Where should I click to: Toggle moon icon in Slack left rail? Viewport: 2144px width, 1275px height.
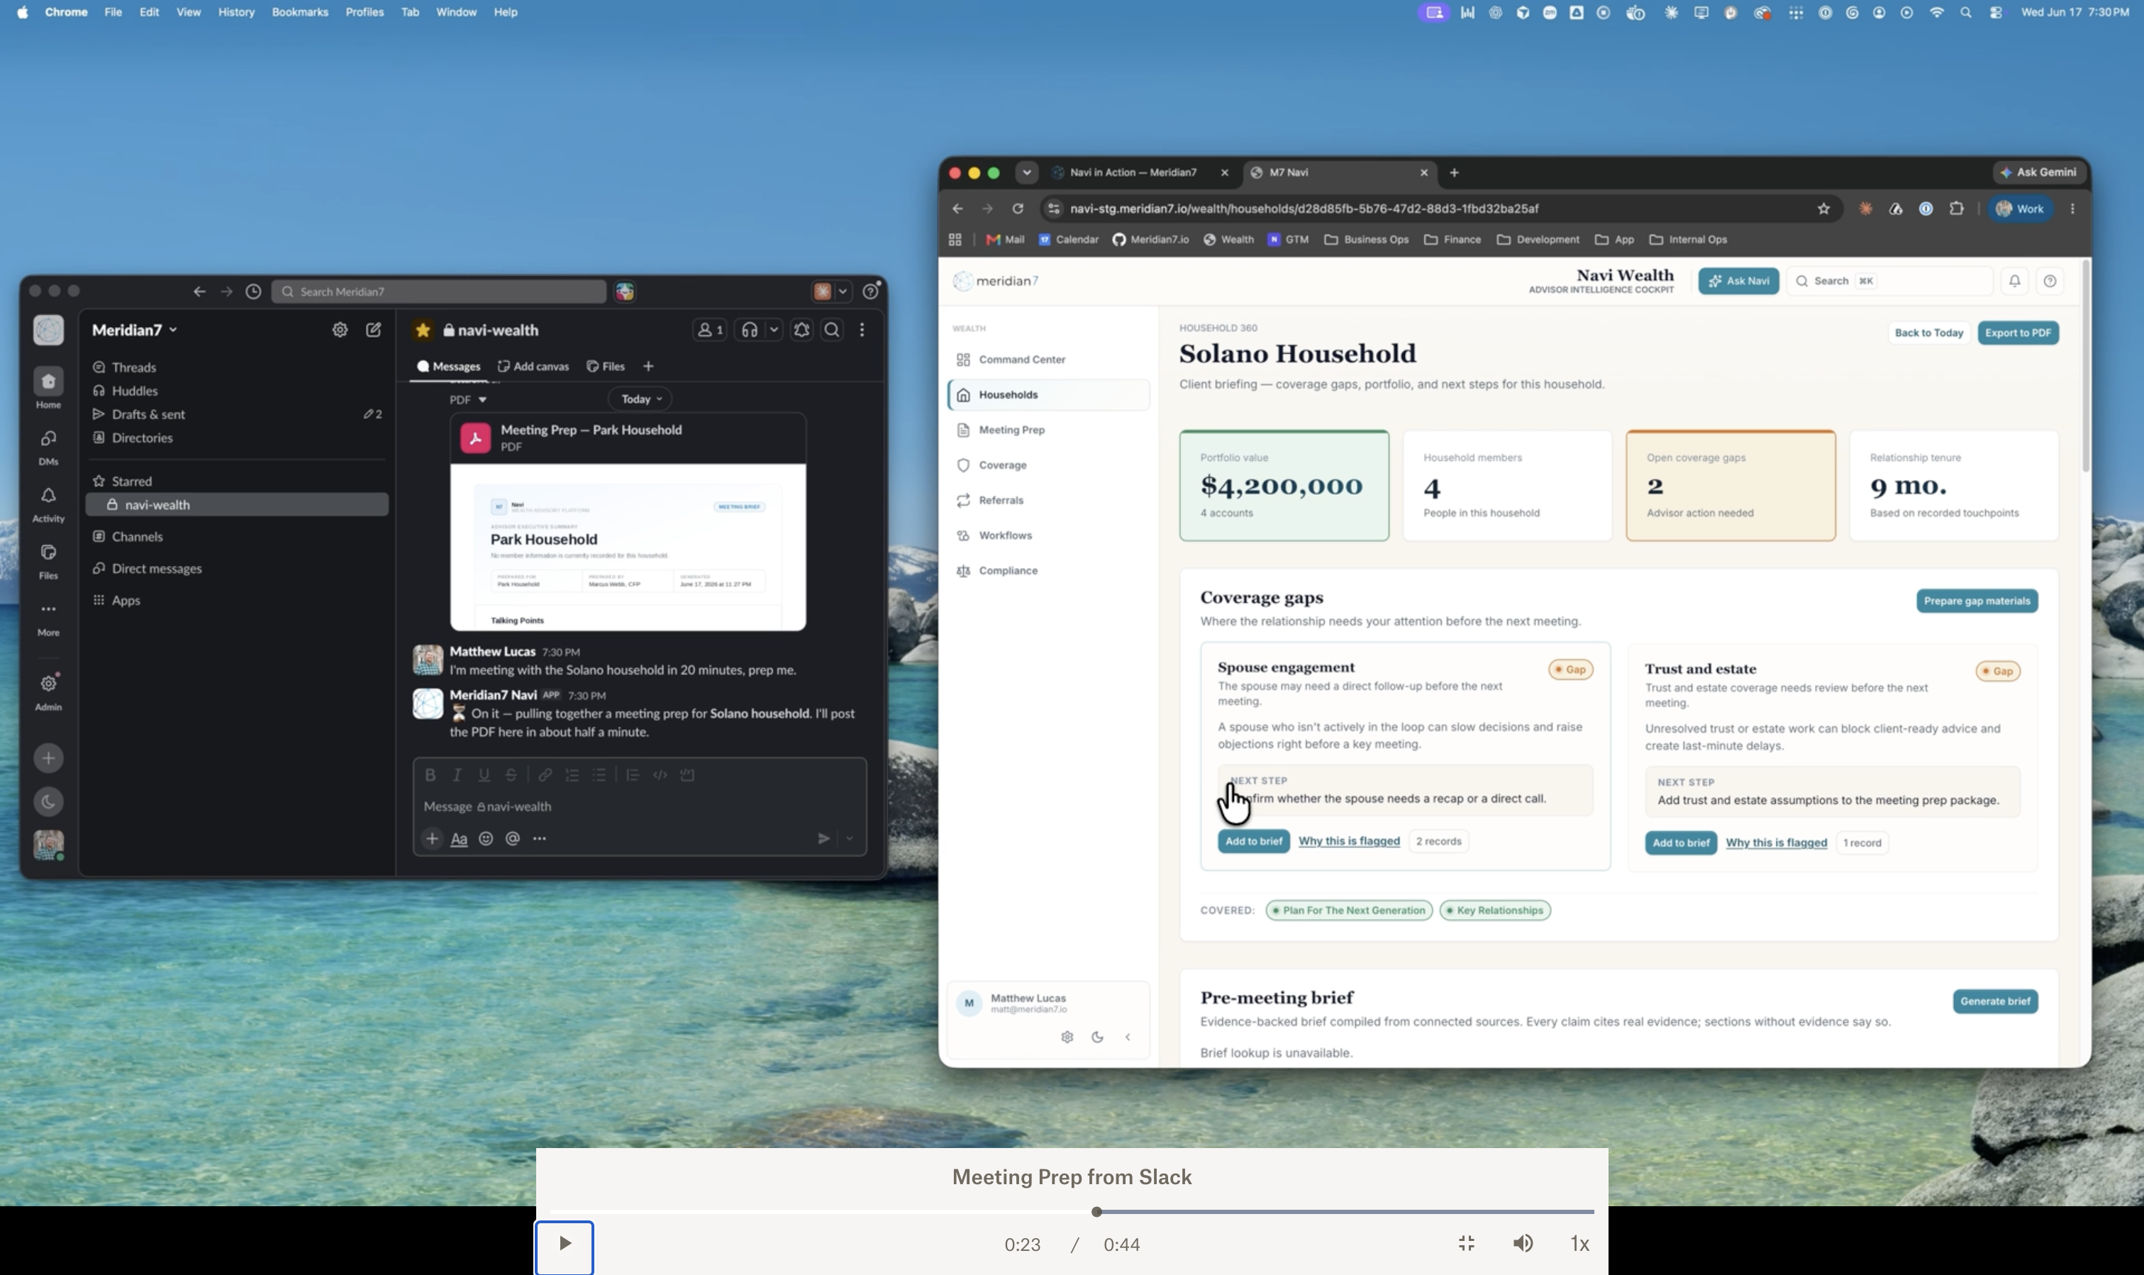(48, 803)
